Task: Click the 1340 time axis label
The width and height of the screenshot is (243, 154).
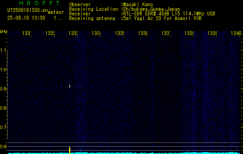Action: (x=236, y=33)
